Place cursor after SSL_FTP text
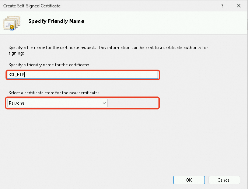248x189 pixels. (25, 75)
